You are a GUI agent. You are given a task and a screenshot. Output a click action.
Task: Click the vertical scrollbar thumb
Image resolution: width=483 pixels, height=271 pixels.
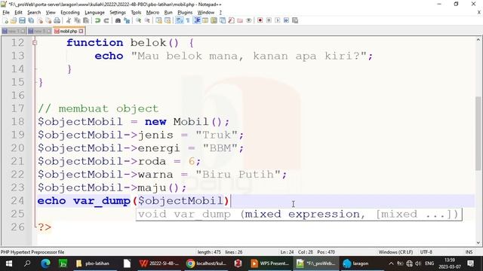pos(478,133)
